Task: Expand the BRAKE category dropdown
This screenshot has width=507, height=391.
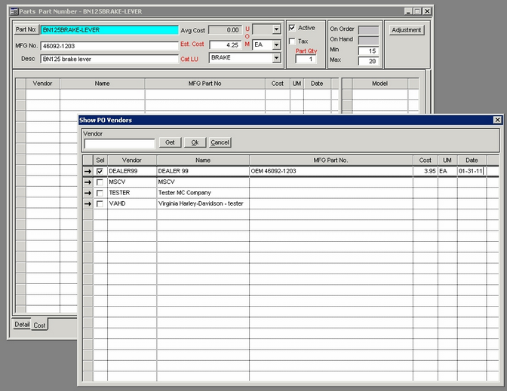Action: pyautogui.click(x=276, y=57)
